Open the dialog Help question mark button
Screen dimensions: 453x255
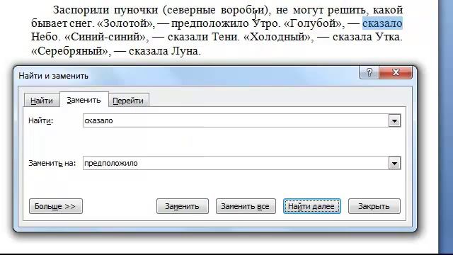click(369, 72)
